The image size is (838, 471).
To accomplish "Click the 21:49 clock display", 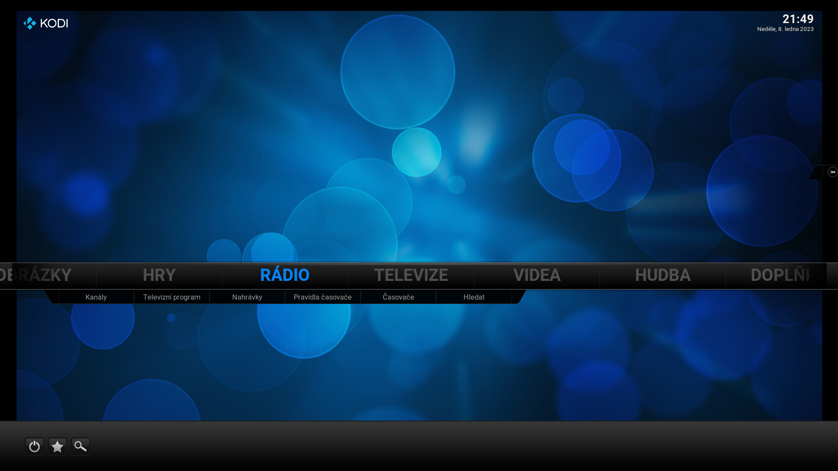I will pyautogui.click(x=797, y=19).
